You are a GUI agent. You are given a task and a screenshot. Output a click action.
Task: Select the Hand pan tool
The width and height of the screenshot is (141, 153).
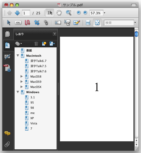tap(59, 13)
